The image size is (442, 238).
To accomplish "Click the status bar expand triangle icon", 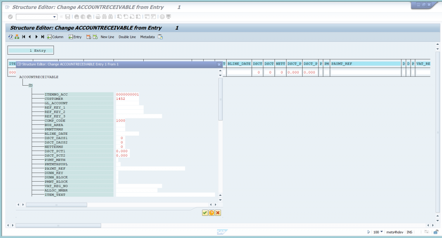I will pos(369,232).
